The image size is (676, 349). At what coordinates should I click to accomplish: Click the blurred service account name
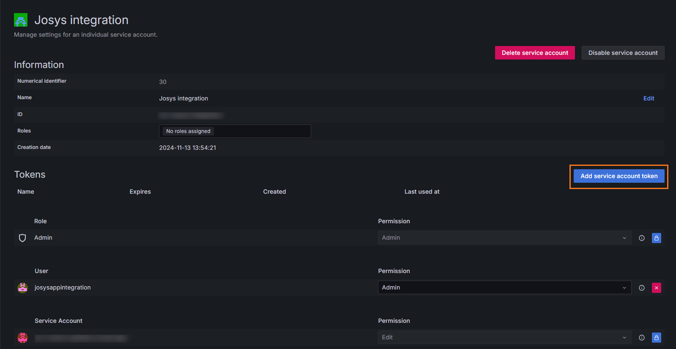click(x=81, y=338)
